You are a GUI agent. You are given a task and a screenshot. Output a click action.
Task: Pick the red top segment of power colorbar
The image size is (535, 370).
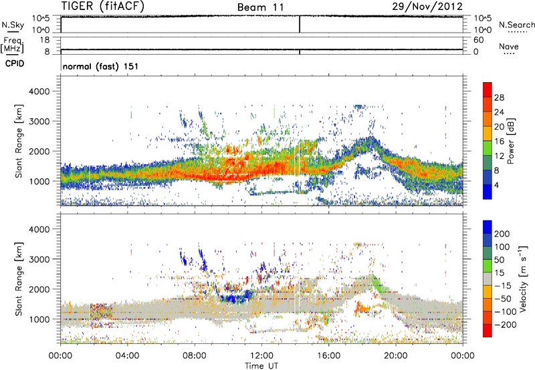488,89
